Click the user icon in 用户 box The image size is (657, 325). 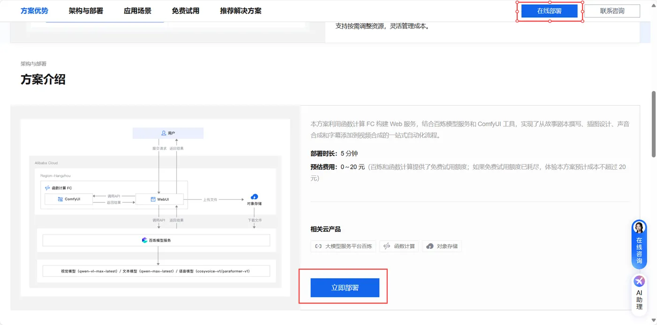click(x=164, y=133)
